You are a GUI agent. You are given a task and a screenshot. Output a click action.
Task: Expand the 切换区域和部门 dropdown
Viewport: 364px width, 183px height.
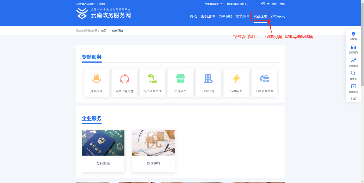coord(238,4)
